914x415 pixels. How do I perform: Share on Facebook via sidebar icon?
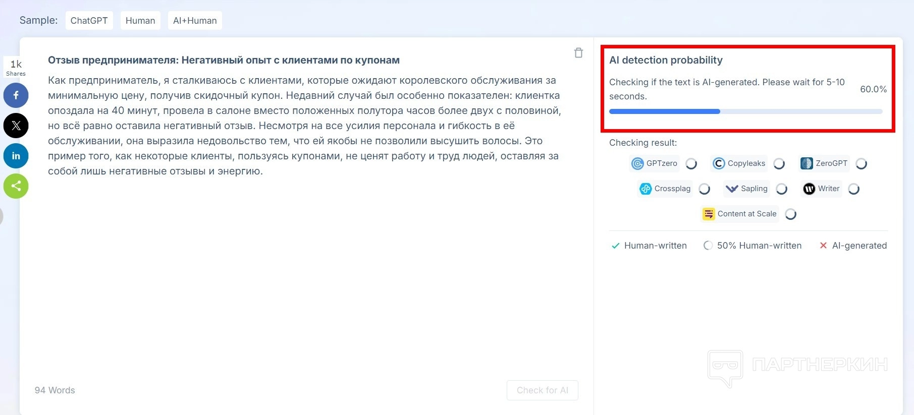pos(16,95)
